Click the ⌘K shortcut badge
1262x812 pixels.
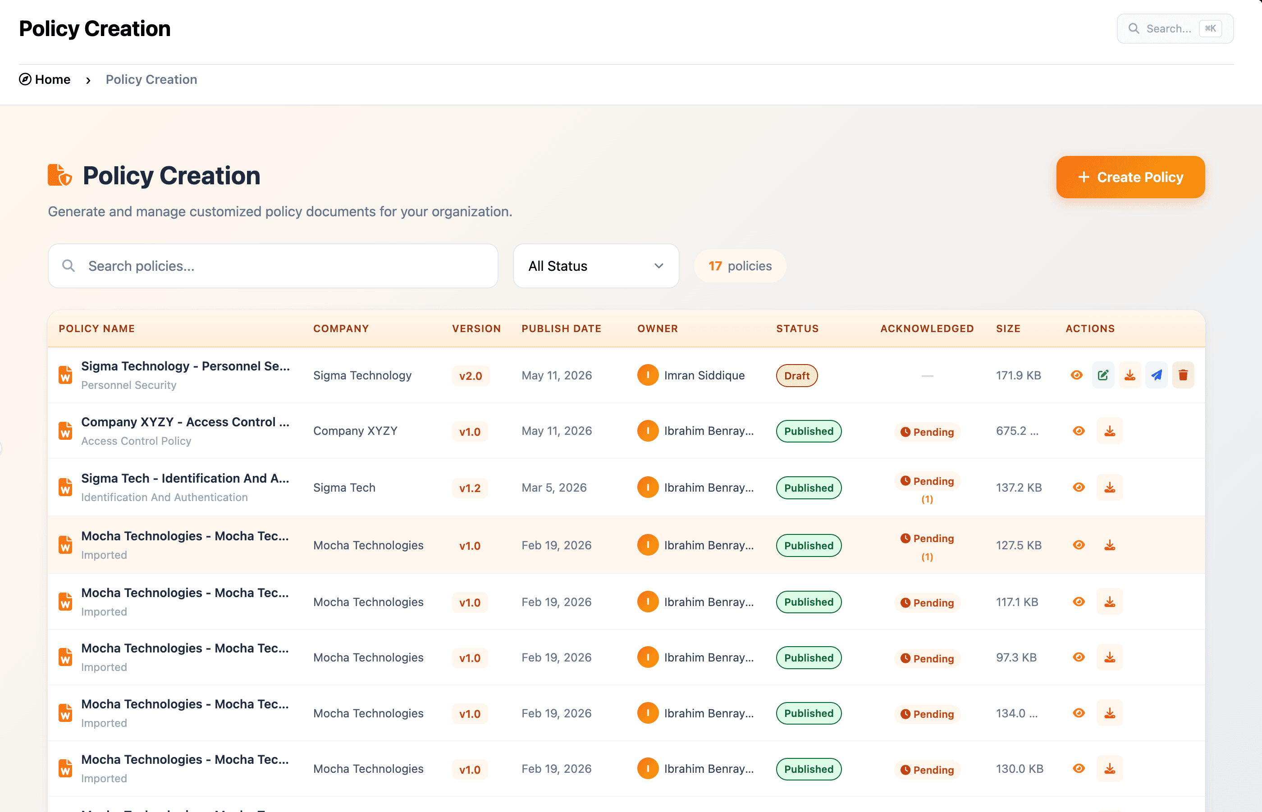(1210, 28)
